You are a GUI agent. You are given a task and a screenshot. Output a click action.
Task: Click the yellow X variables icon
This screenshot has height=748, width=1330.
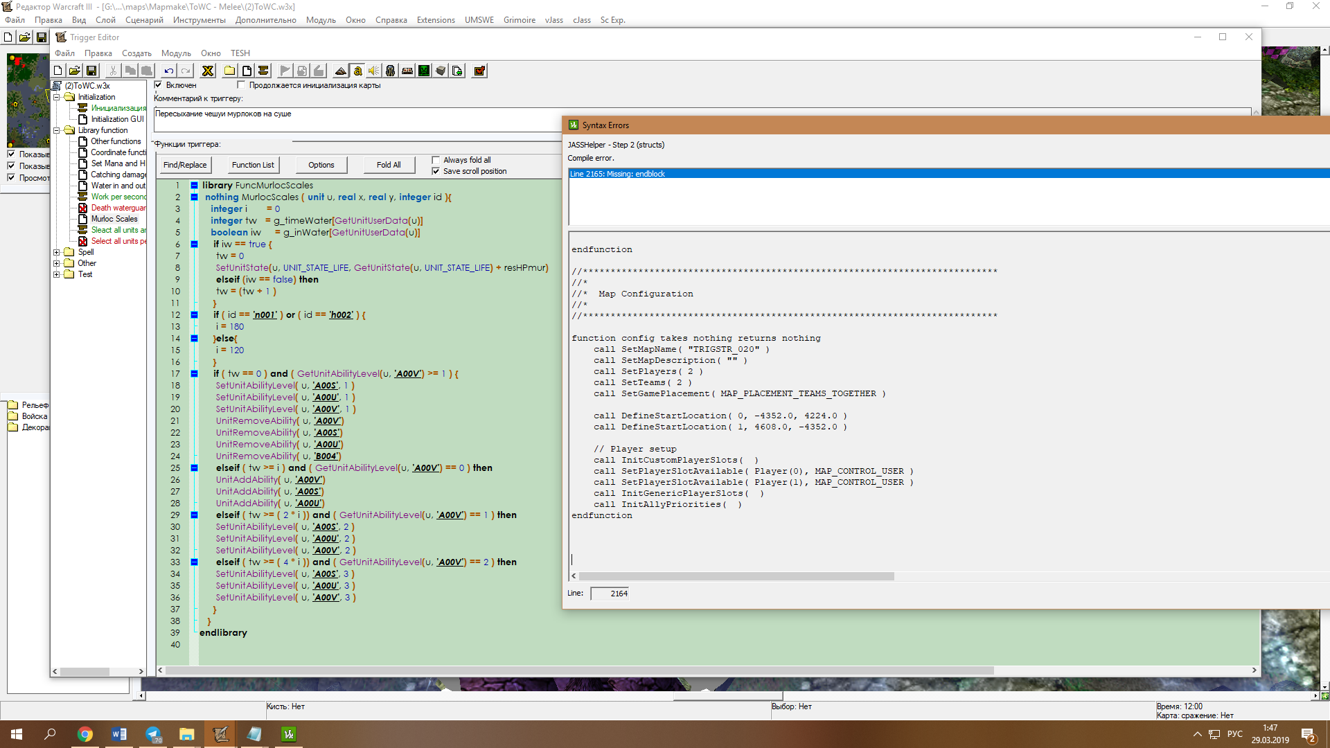[207, 71]
